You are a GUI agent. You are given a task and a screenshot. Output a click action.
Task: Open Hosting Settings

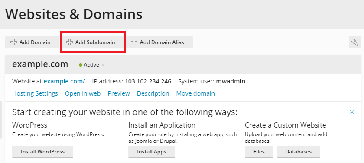(35, 93)
